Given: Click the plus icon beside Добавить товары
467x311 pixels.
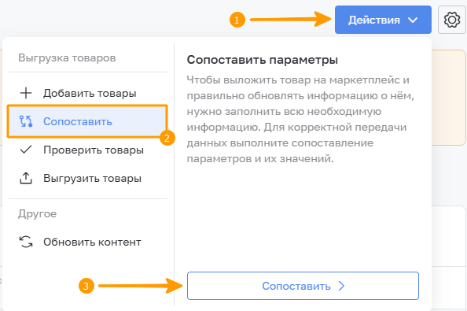Looking at the screenshot, I should pos(26,93).
